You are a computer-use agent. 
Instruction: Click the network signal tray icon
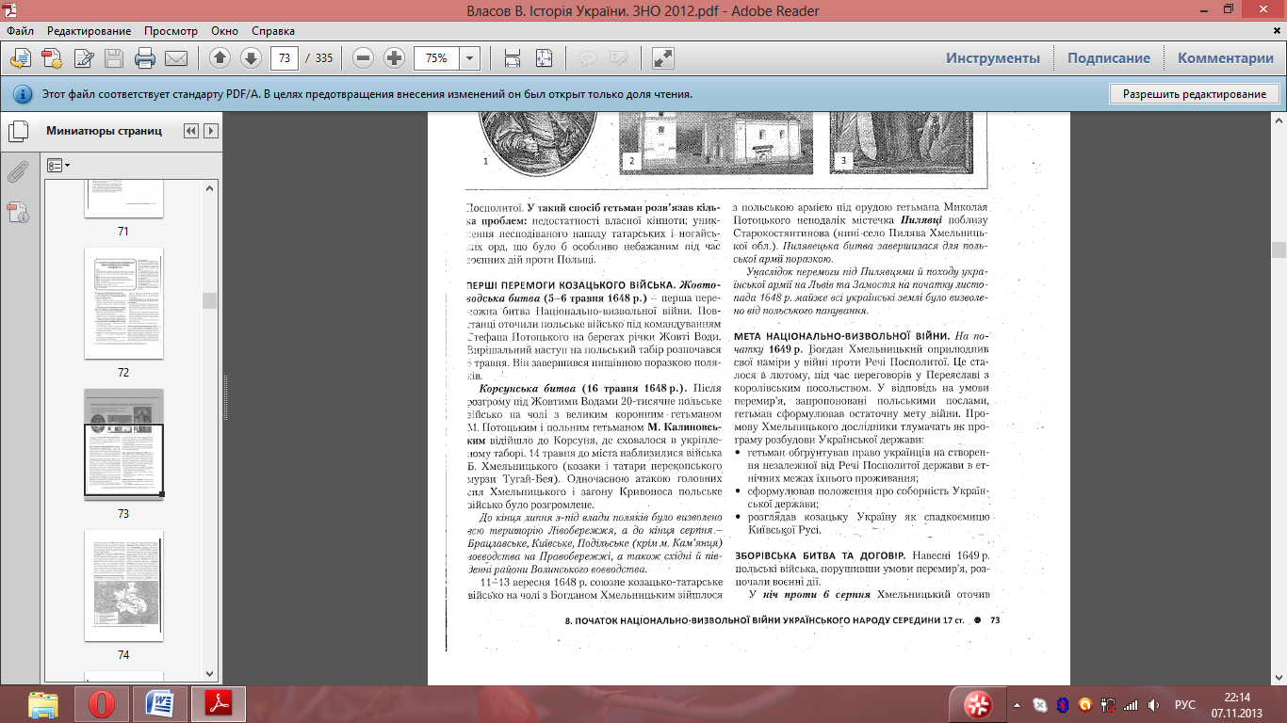coord(1132,704)
